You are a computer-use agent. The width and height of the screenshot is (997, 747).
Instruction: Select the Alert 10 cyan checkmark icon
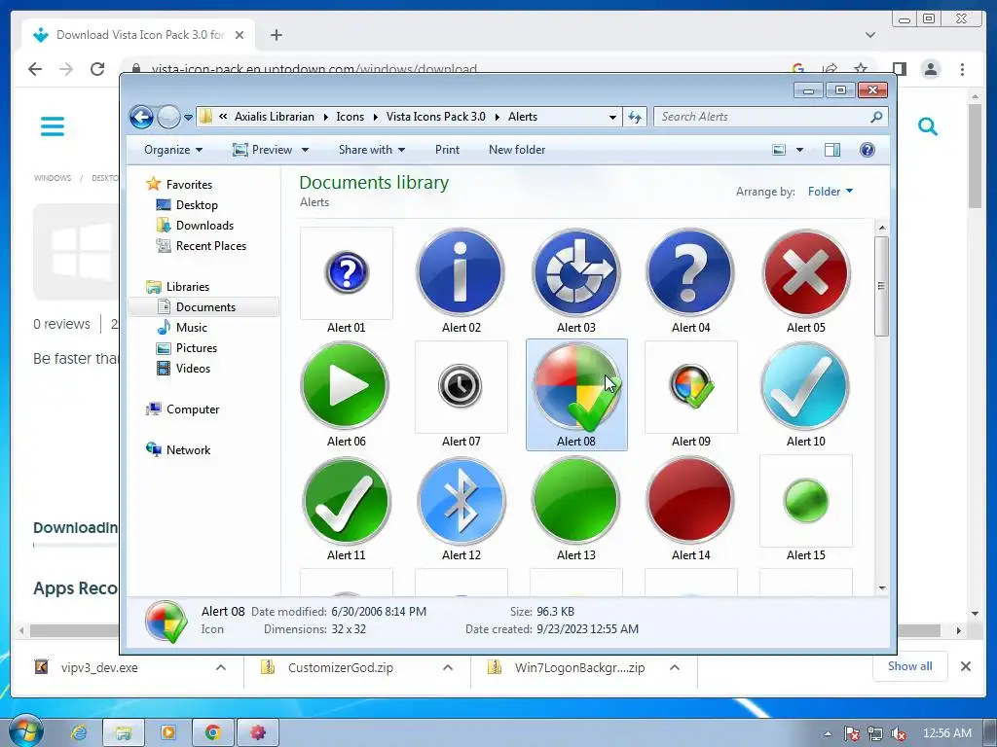coord(805,385)
